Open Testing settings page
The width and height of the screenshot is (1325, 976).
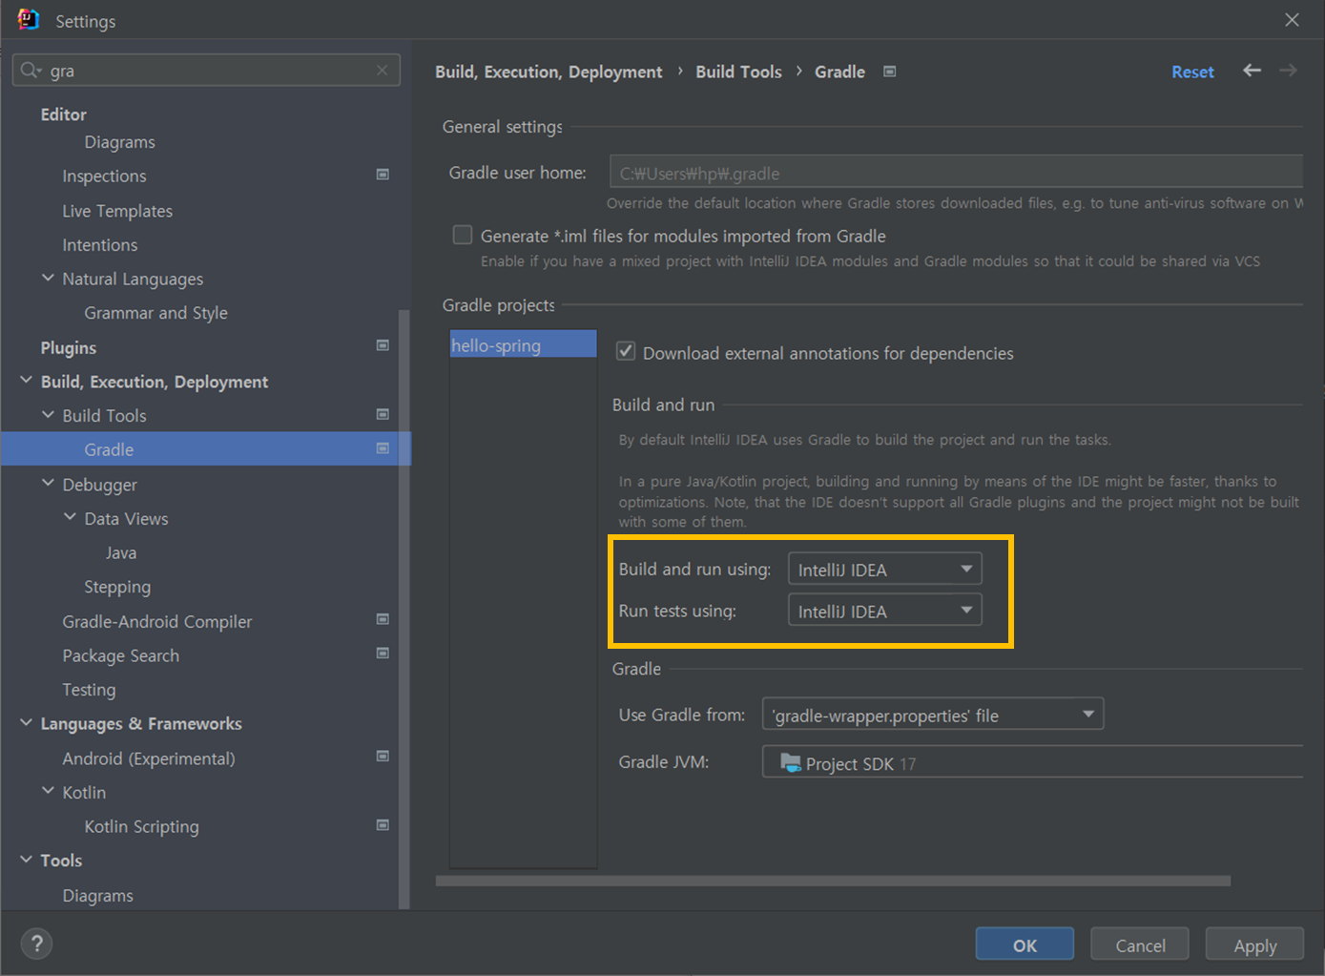89,690
